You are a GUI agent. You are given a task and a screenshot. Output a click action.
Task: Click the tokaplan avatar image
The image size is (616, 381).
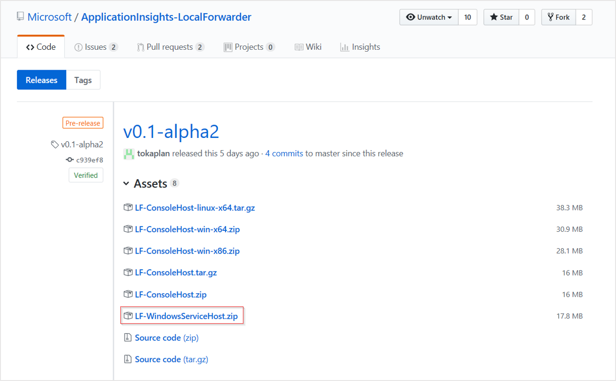pyautogui.click(x=128, y=154)
